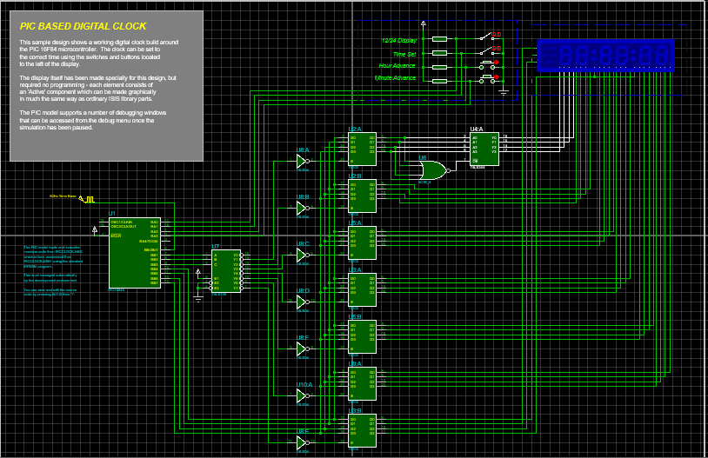This screenshot has width=708, height=458.
Task: Click the U7 decoder component
Action: click(x=225, y=270)
